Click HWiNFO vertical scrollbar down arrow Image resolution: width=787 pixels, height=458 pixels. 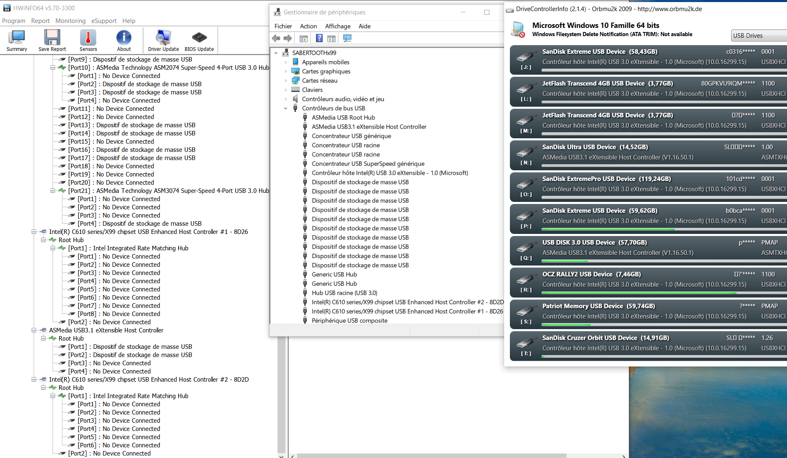click(281, 456)
